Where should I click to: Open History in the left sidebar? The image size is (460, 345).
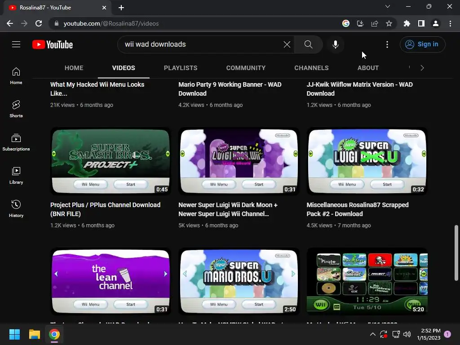pos(16,208)
